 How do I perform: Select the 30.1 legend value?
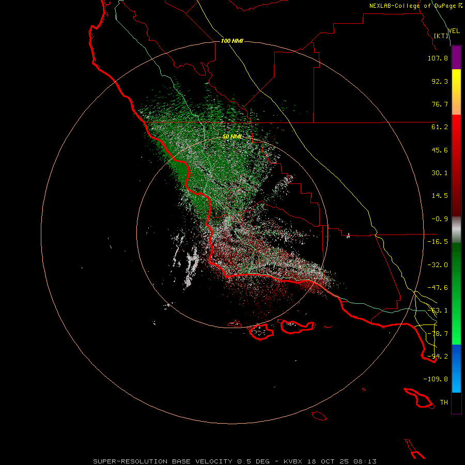(x=440, y=173)
